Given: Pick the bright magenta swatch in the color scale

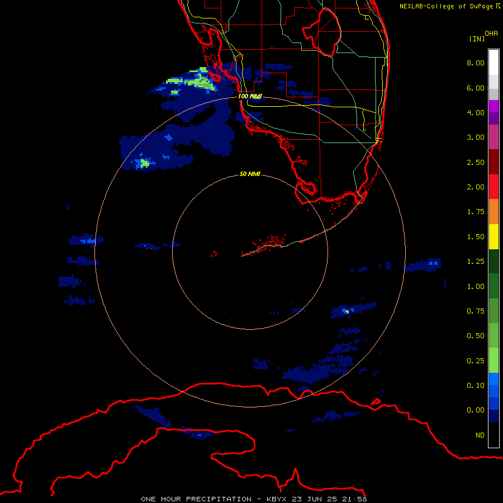Looking at the screenshot, I should click(x=493, y=106).
